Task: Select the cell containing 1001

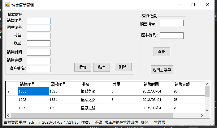Action: pos(34,91)
